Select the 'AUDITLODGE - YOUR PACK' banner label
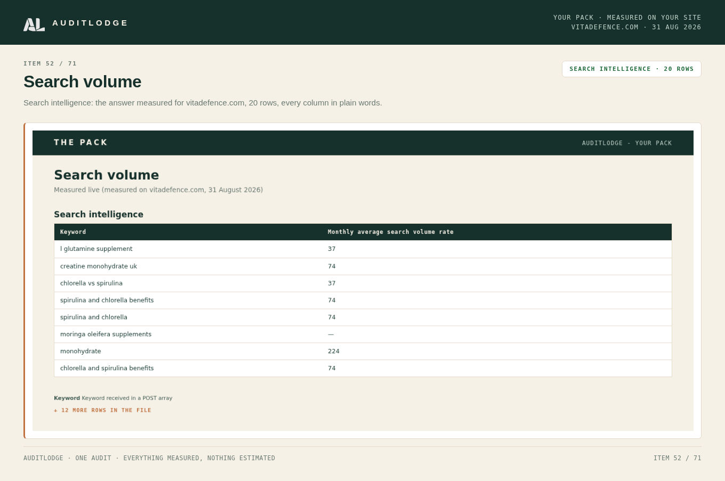Viewport: 725px width, 481px height. click(627, 143)
